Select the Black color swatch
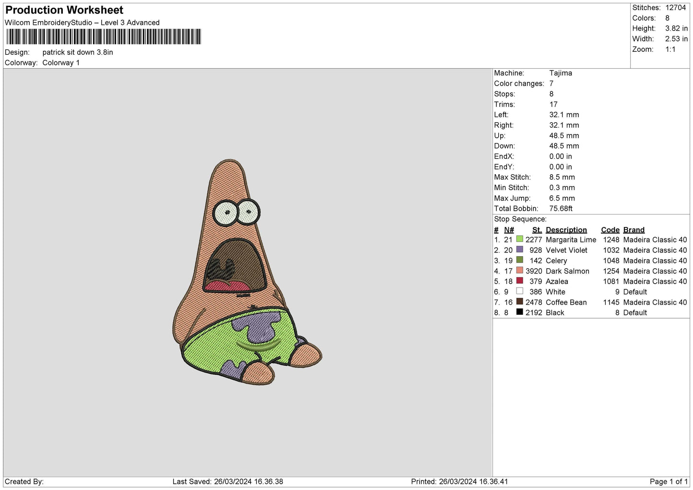Image resolution: width=693 pixels, height=490 pixels. click(x=519, y=312)
